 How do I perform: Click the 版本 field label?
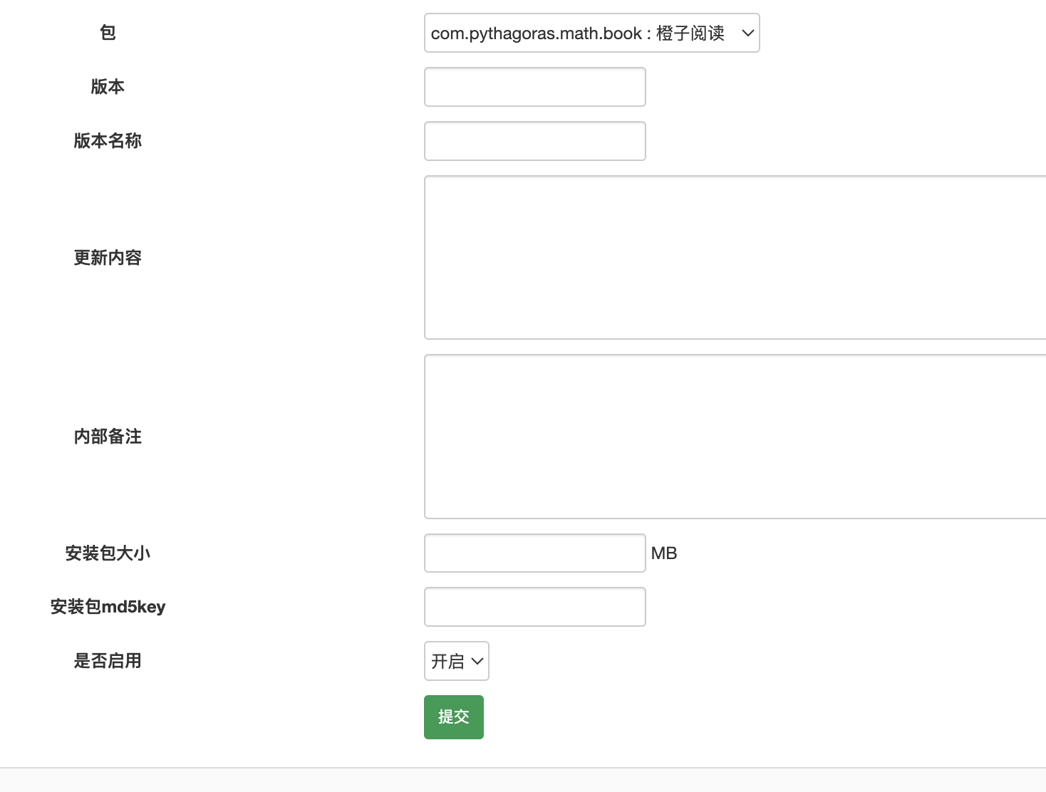[x=108, y=87]
